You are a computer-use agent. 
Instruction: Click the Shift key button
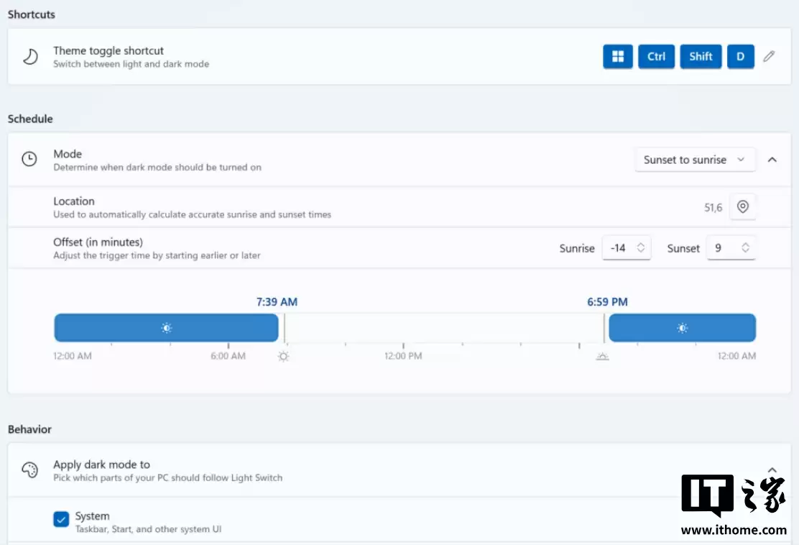(701, 57)
